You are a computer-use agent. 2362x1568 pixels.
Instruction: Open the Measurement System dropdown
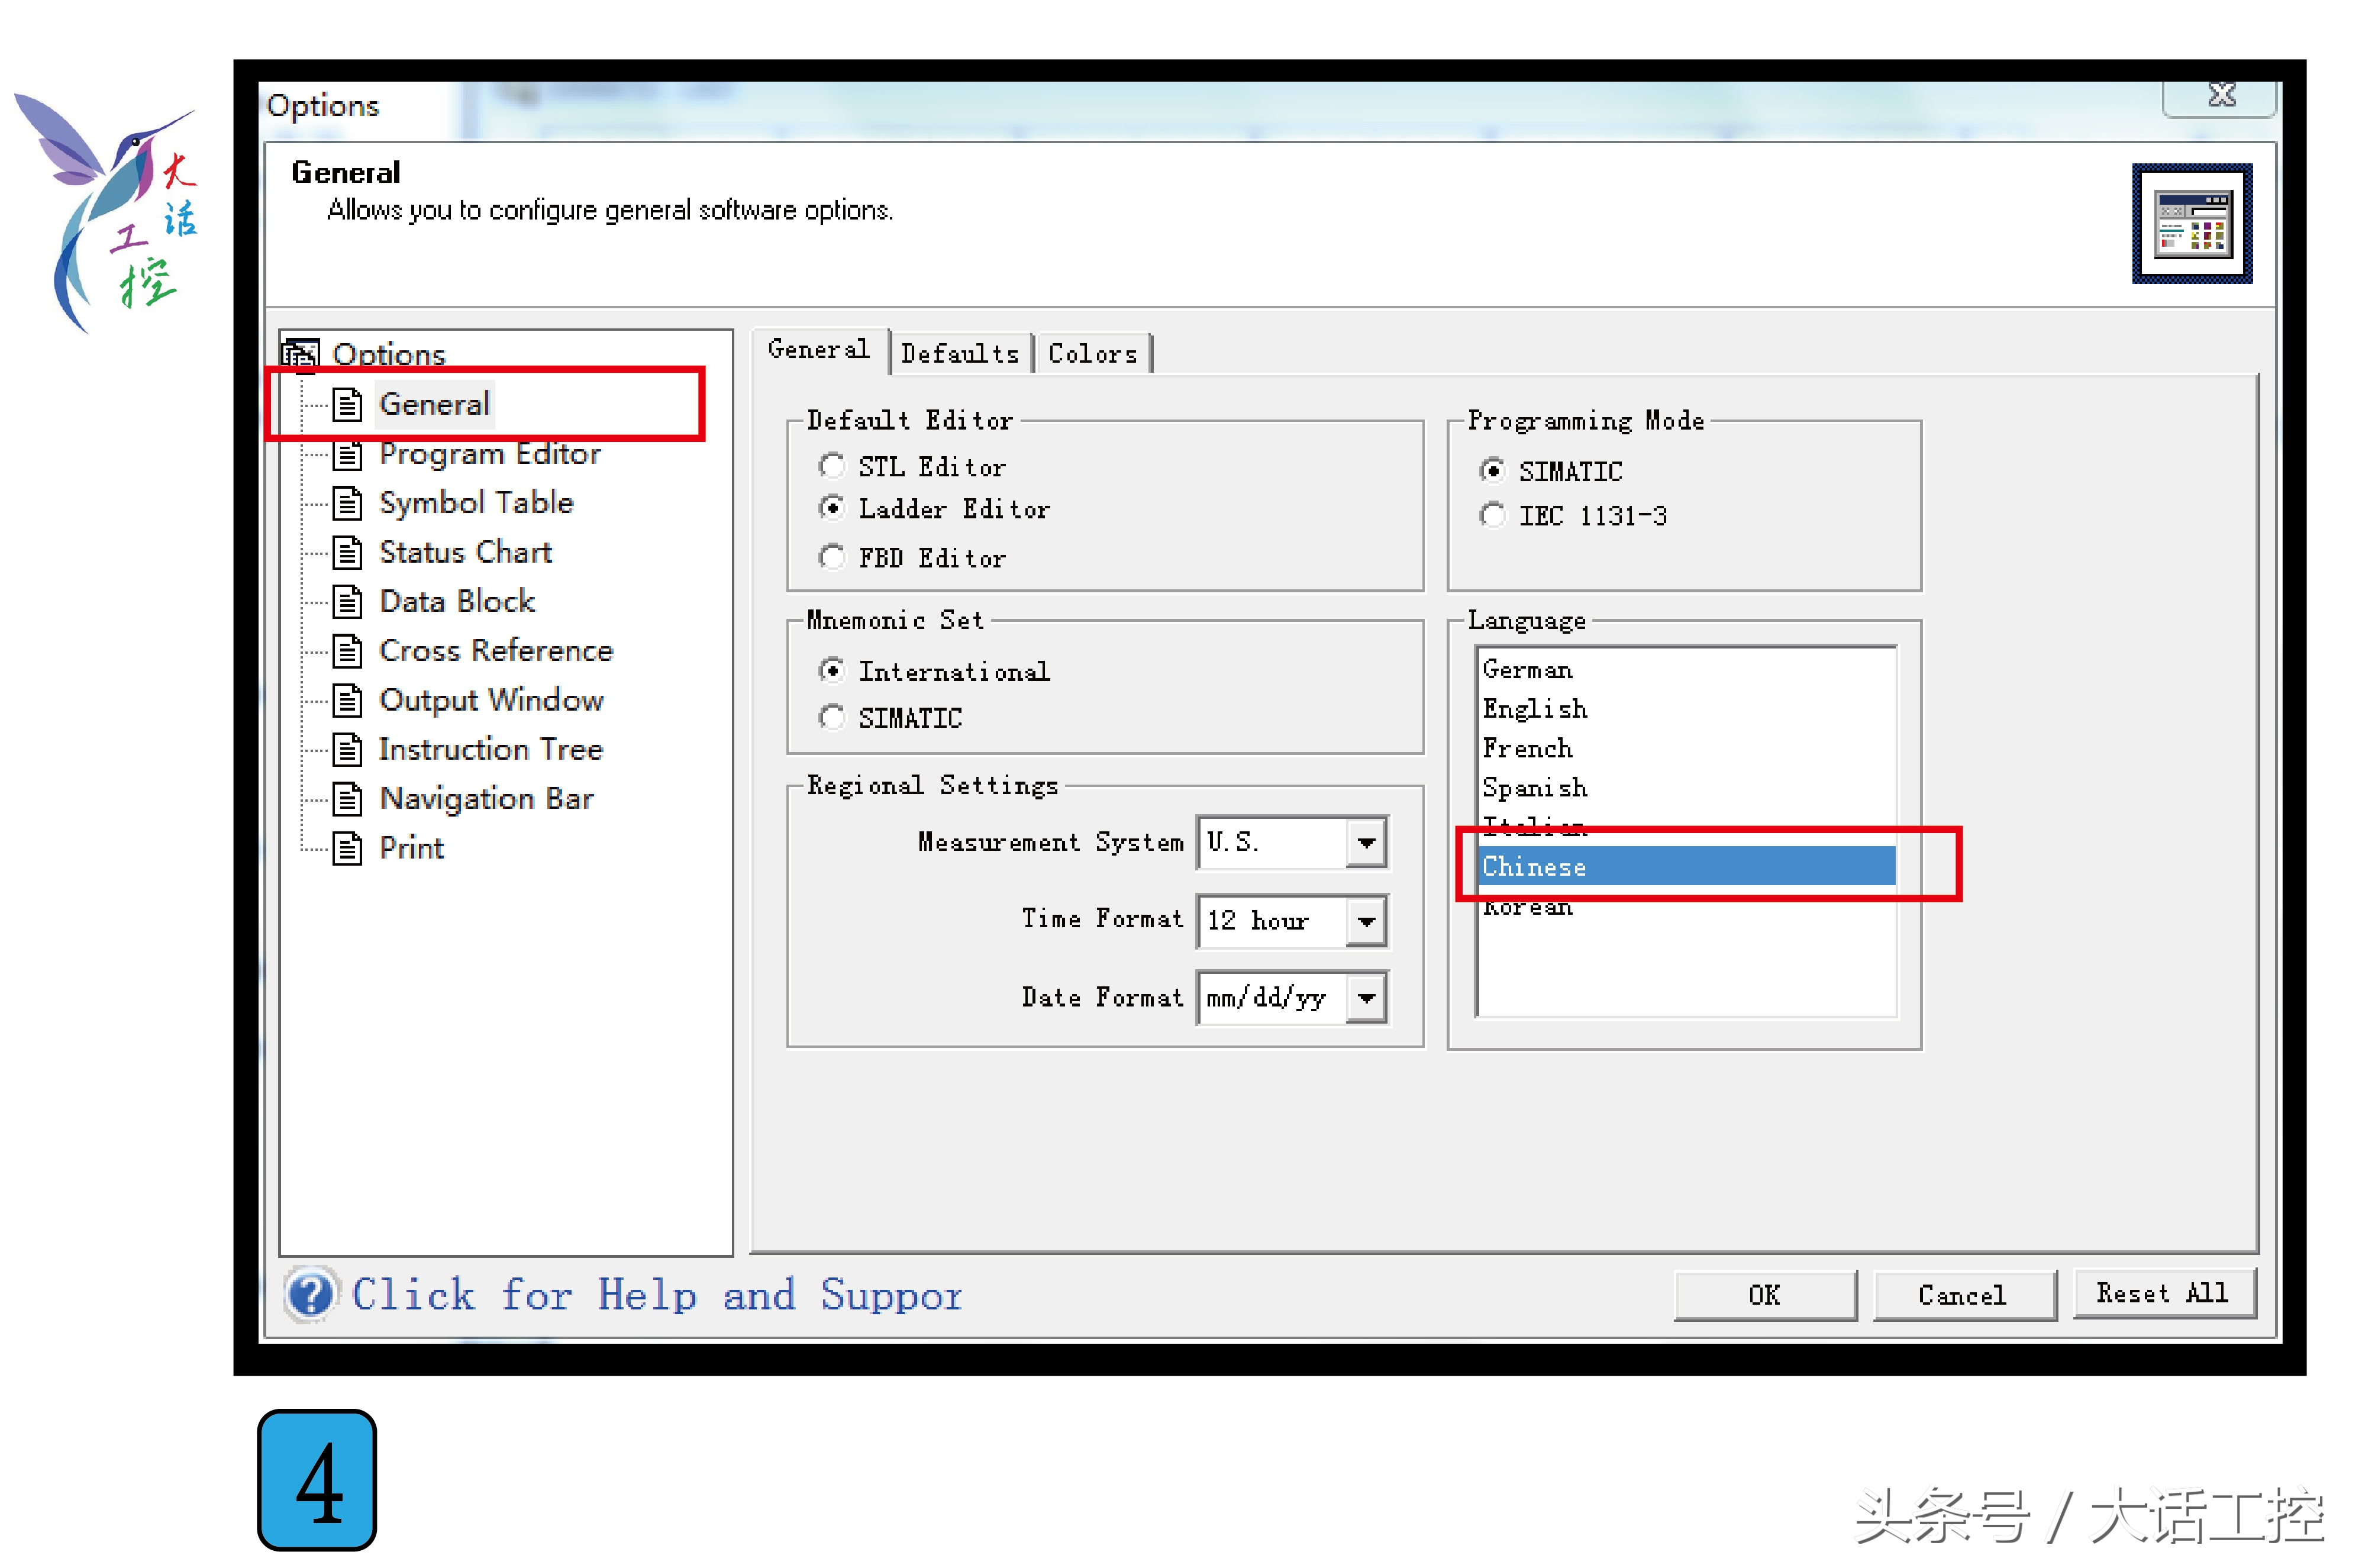coord(1365,843)
